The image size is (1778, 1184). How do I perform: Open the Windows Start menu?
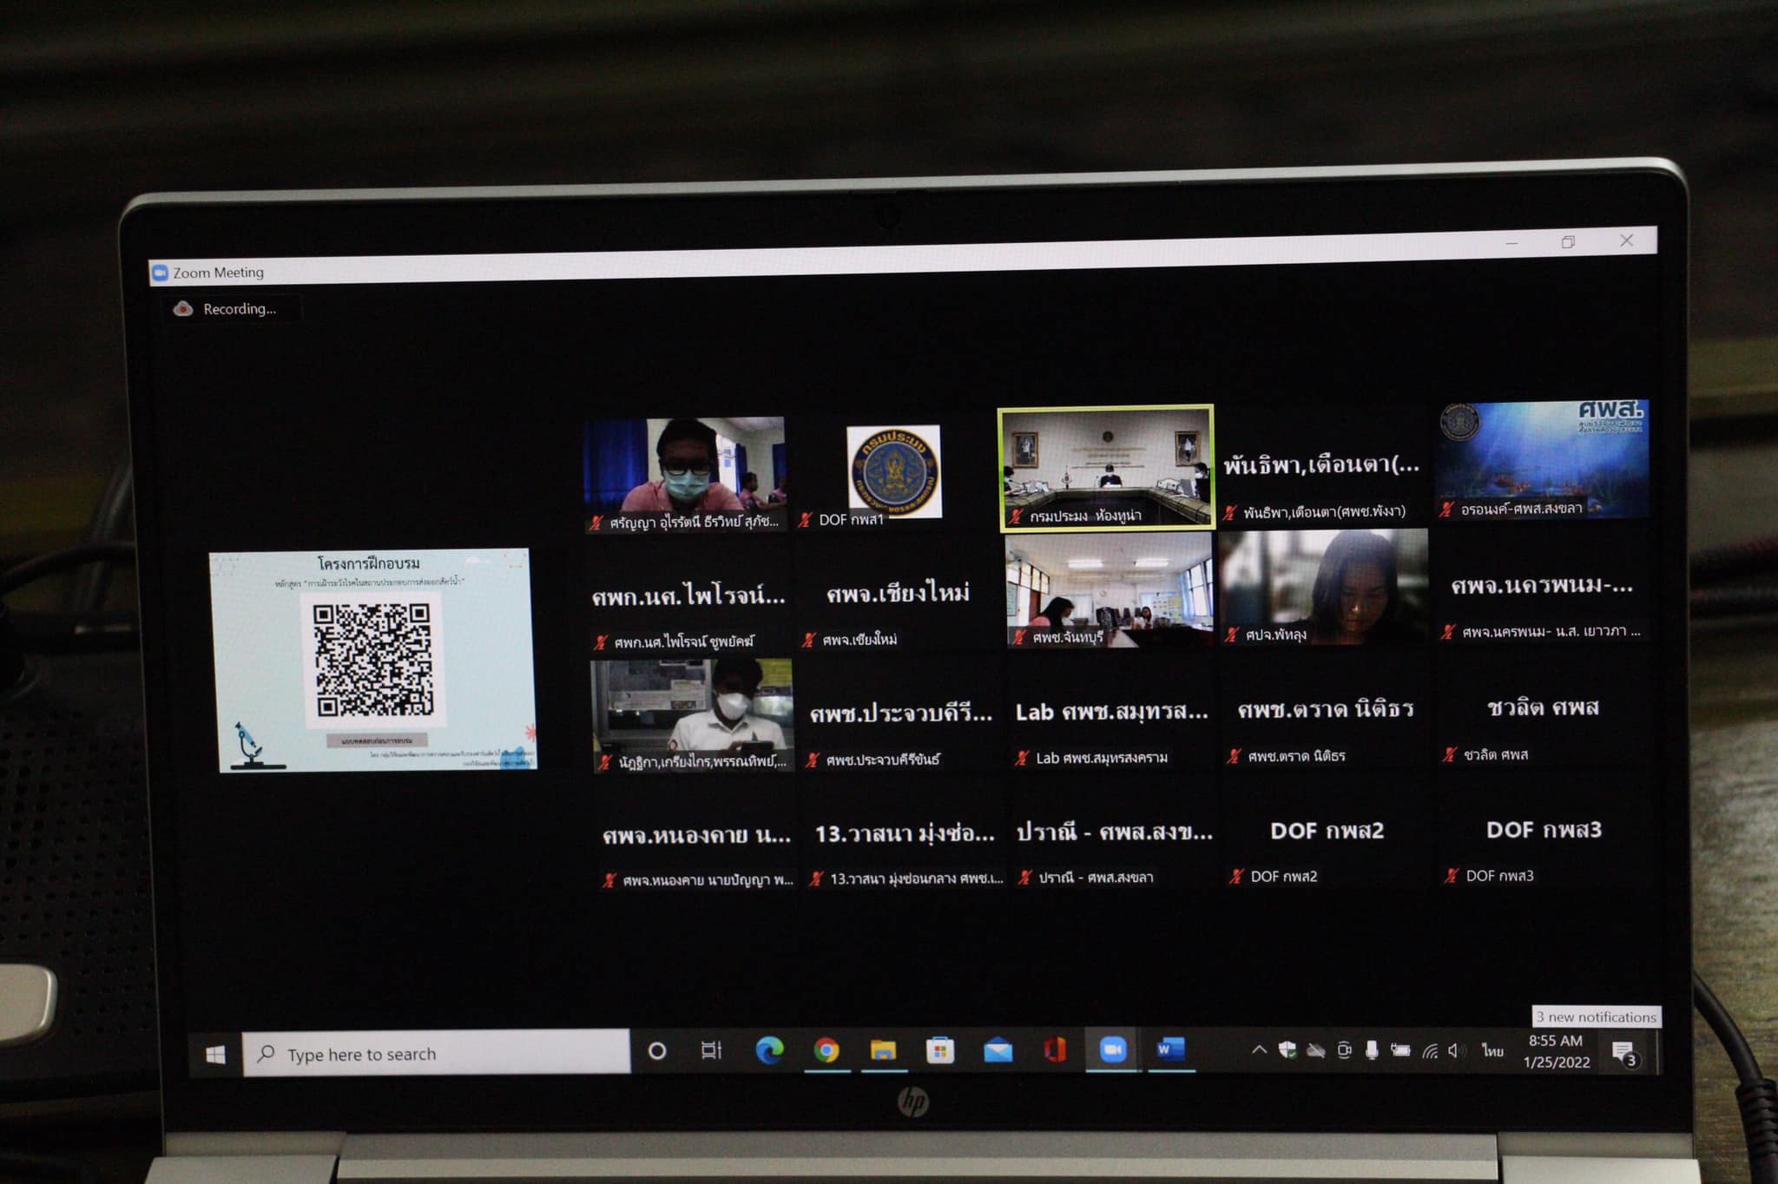[216, 1054]
